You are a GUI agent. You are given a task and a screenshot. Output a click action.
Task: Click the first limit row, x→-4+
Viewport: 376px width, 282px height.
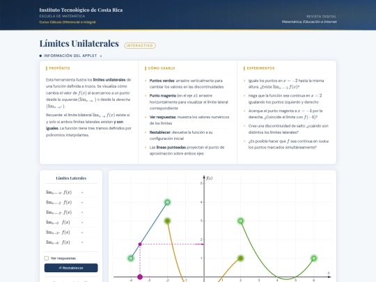(71, 192)
